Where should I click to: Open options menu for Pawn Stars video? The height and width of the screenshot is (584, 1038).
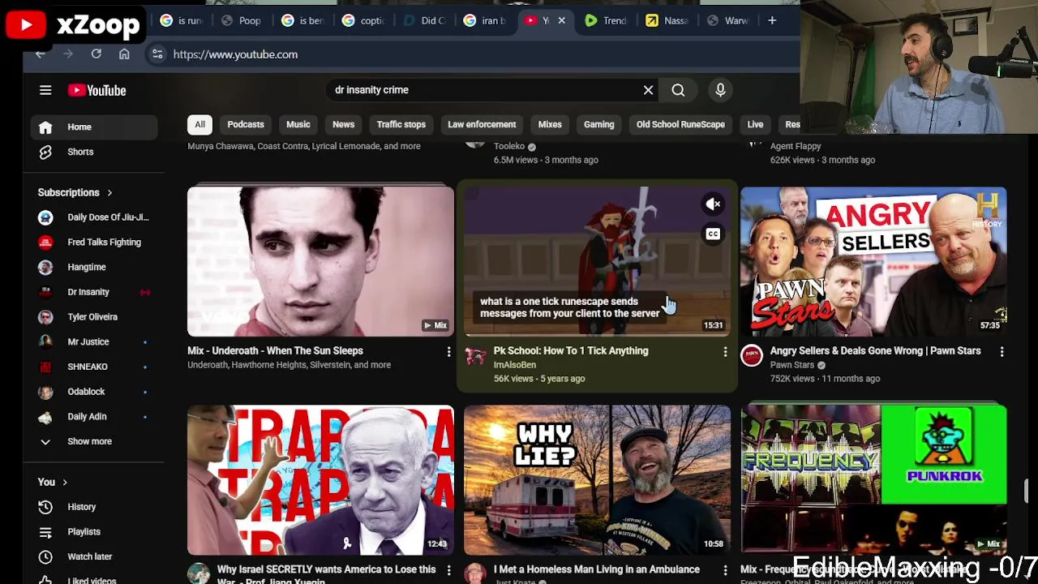click(x=1002, y=351)
